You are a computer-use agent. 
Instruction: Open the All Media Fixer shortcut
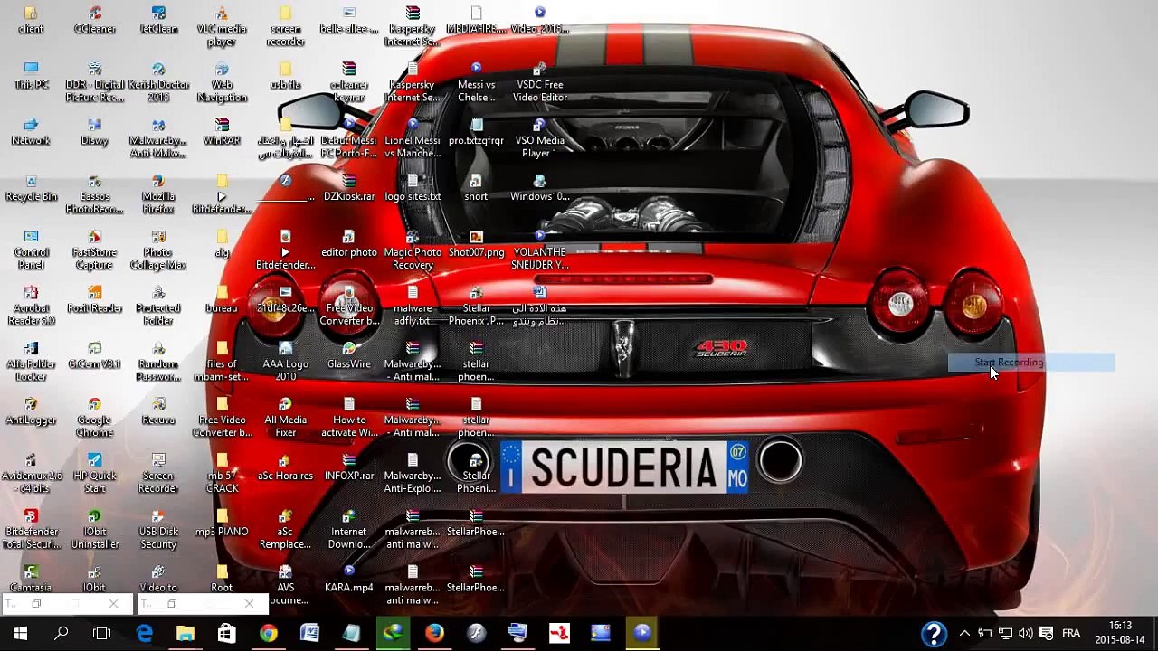(285, 419)
